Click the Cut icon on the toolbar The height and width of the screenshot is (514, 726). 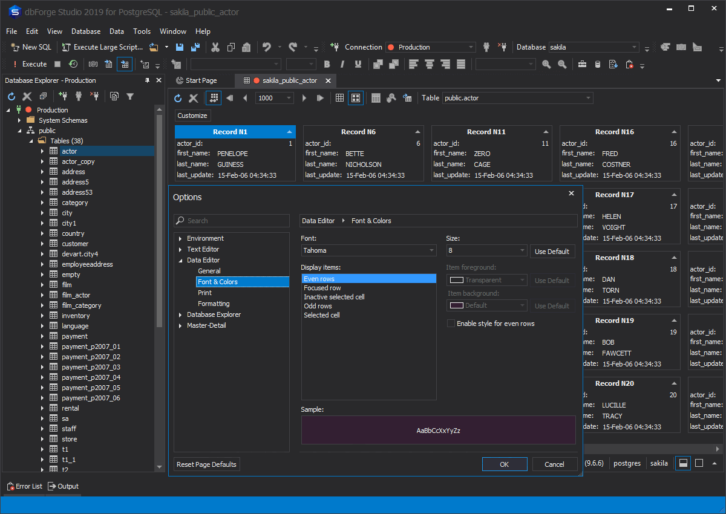click(x=215, y=47)
